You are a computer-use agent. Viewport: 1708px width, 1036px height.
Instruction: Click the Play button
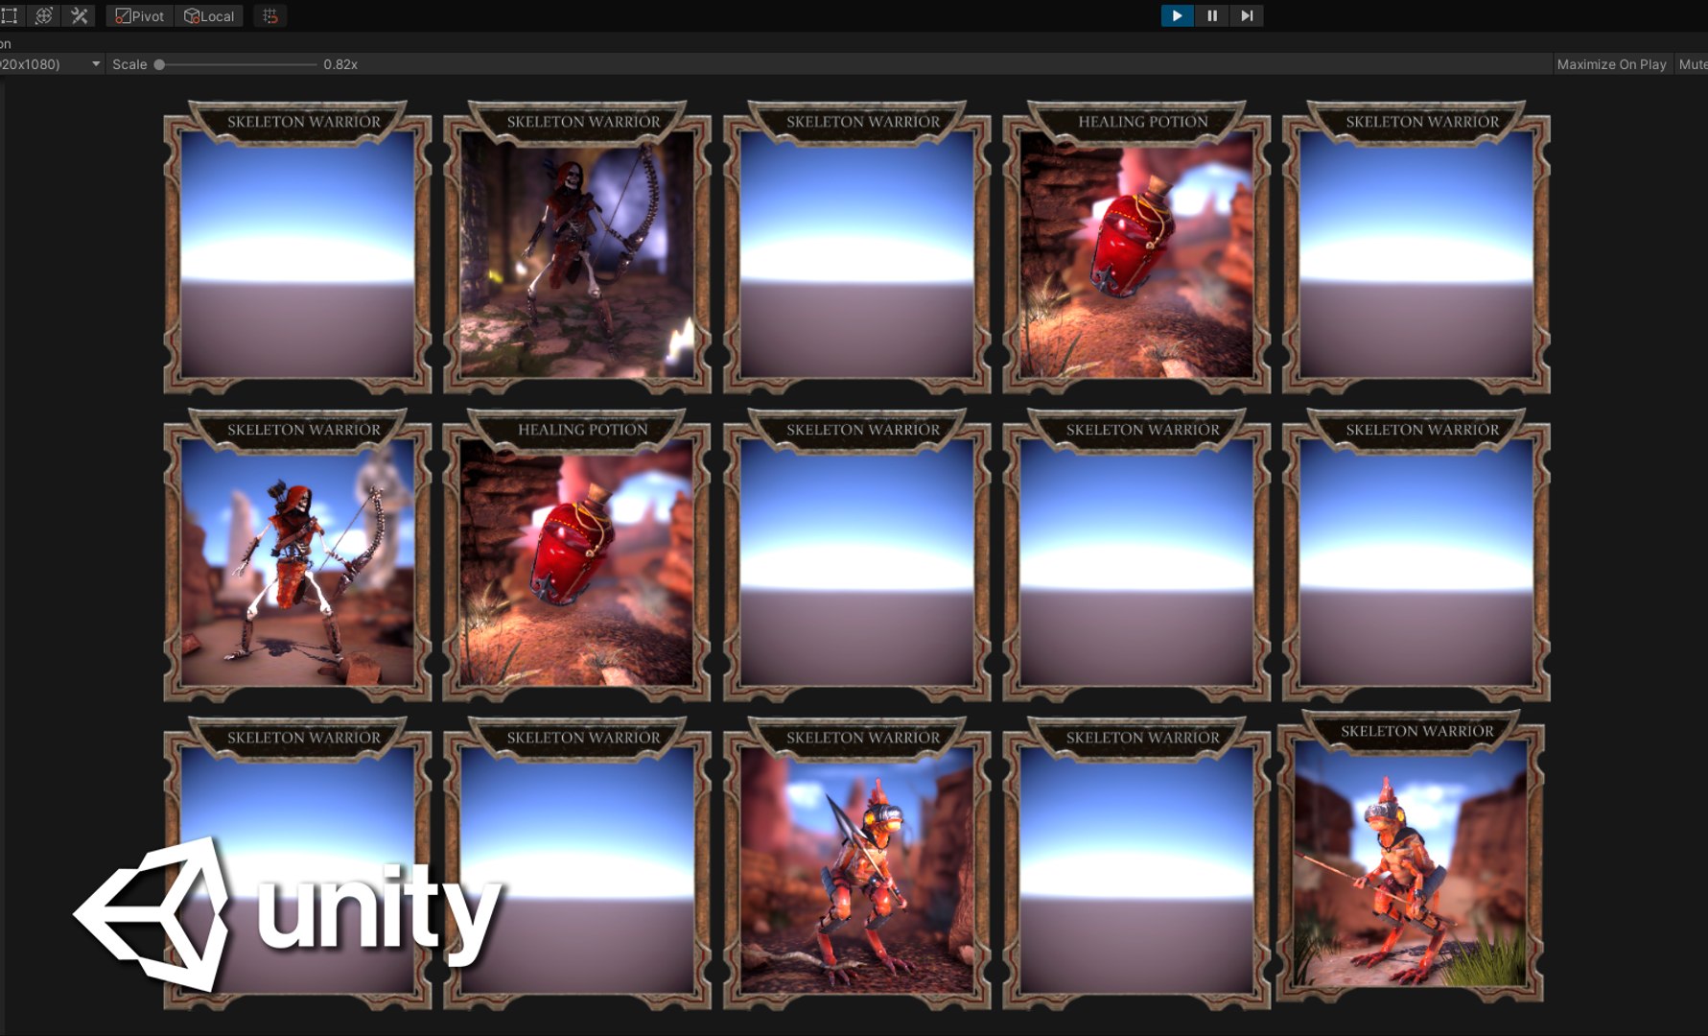[1177, 15]
